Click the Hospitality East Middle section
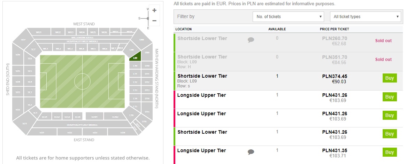The height and width of the screenshot is (164, 406). point(82,125)
